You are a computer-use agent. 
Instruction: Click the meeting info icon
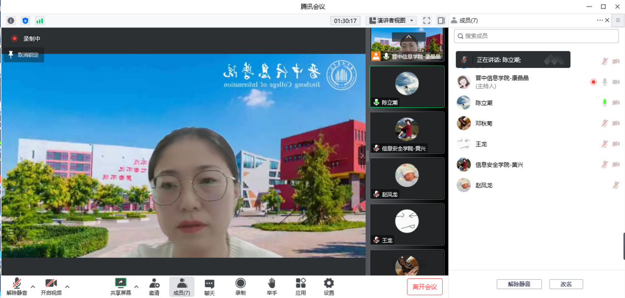coord(11,21)
